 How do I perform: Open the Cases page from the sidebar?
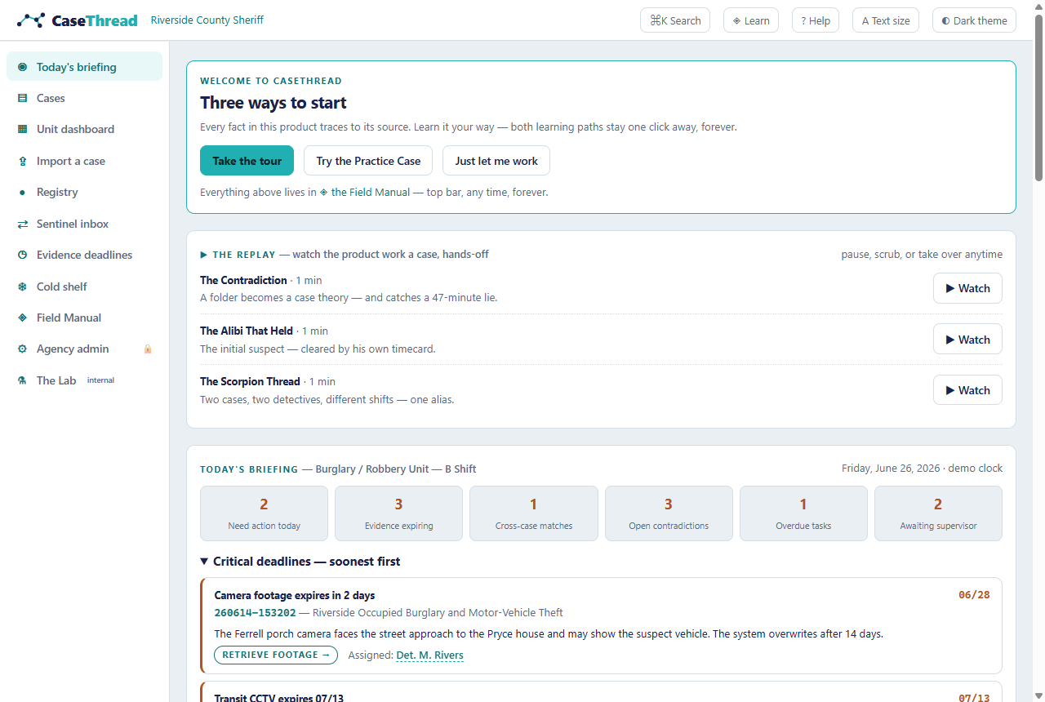point(84,98)
